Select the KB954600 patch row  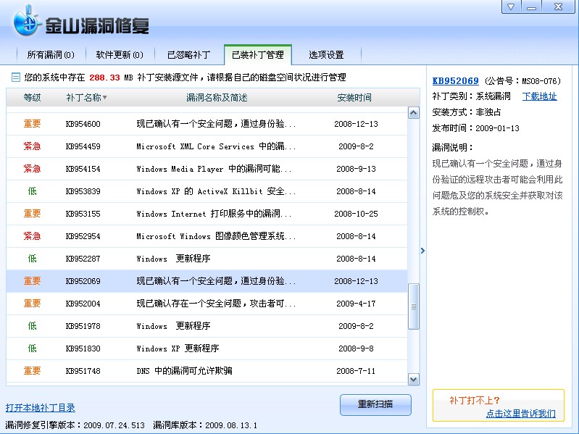point(207,124)
